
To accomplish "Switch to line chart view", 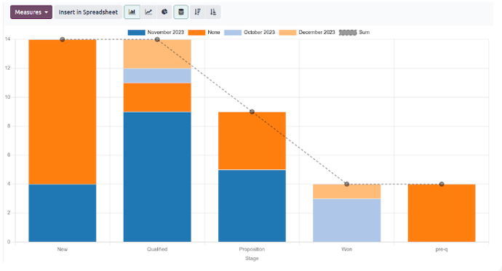I will click(x=148, y=12).
